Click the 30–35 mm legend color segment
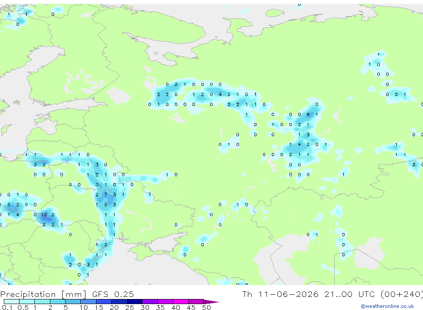The image size is (423, 310). [150, 302]
